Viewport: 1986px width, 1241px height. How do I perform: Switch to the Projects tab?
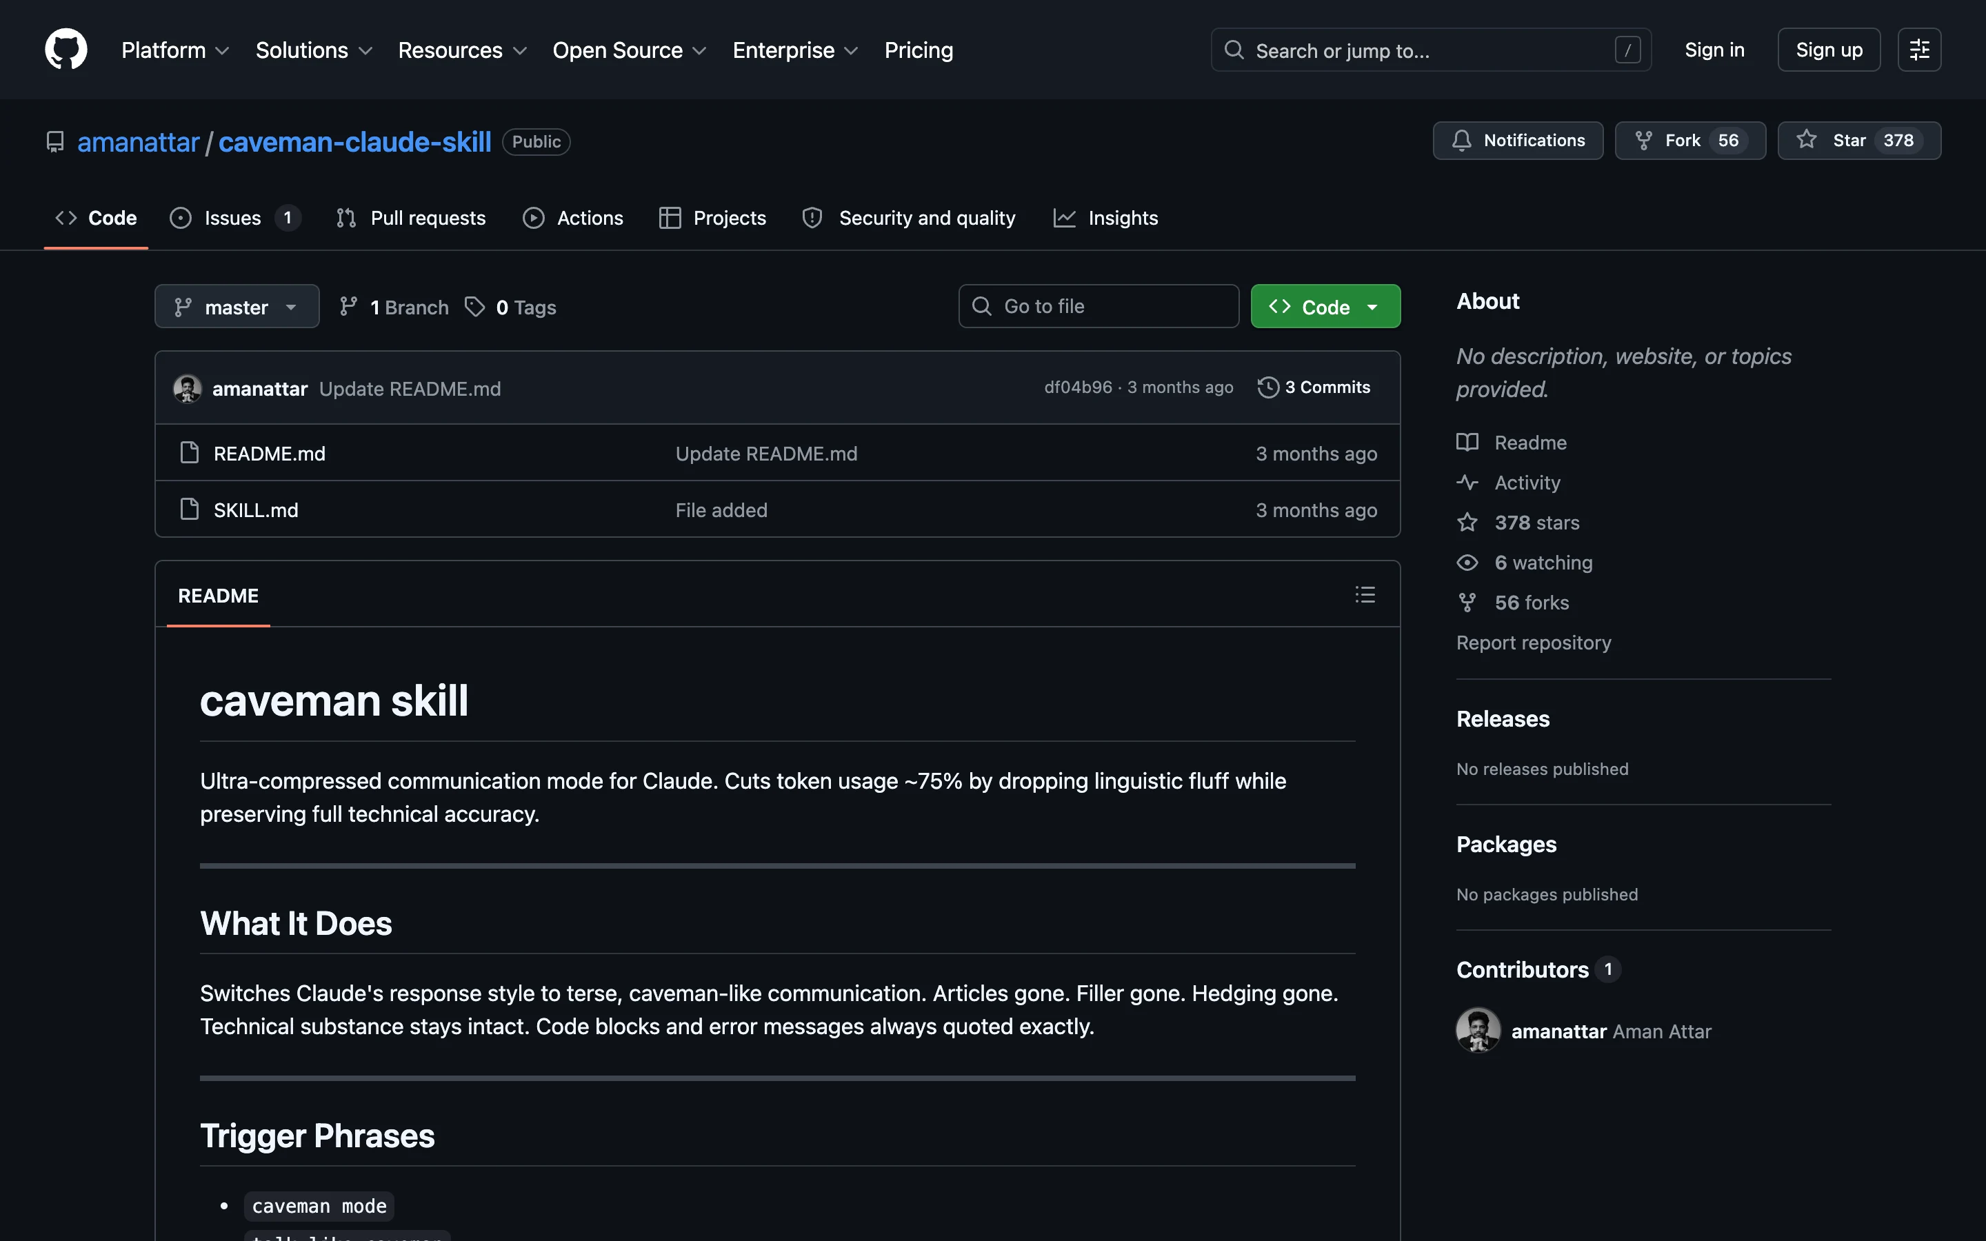(712, 217)
